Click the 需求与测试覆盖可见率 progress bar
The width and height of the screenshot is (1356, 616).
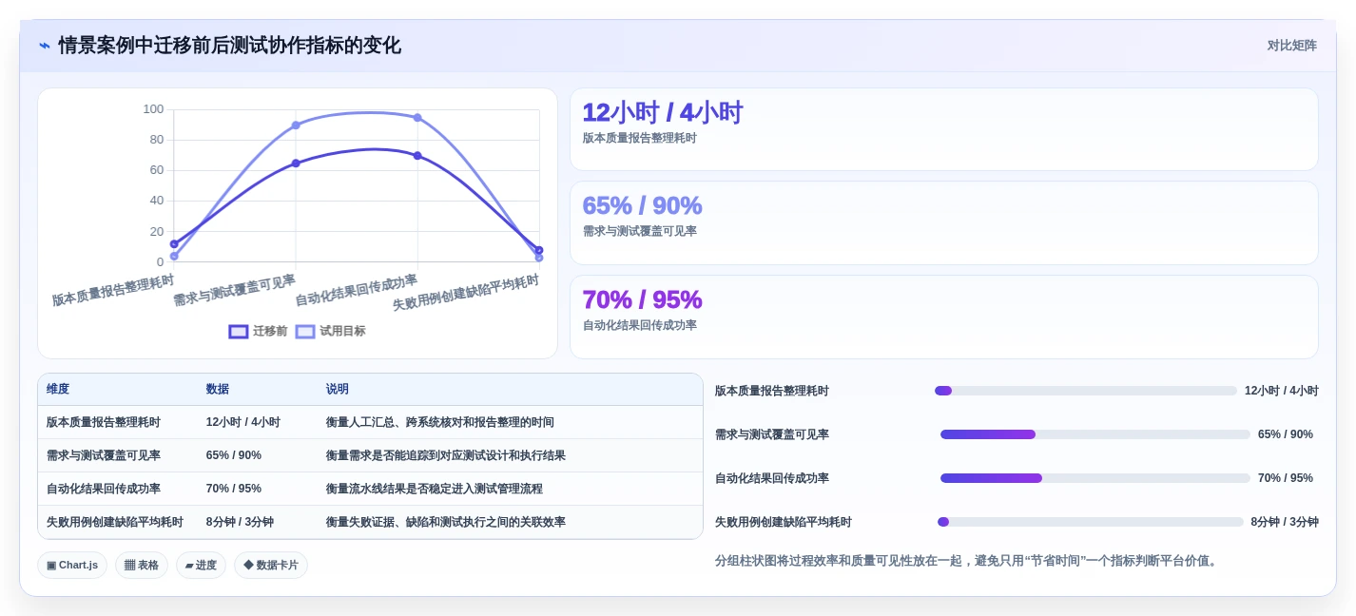[x=1095, y=434]
